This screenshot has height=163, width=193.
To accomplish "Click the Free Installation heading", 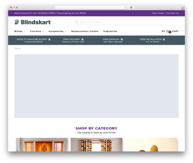I will [151, 39].
